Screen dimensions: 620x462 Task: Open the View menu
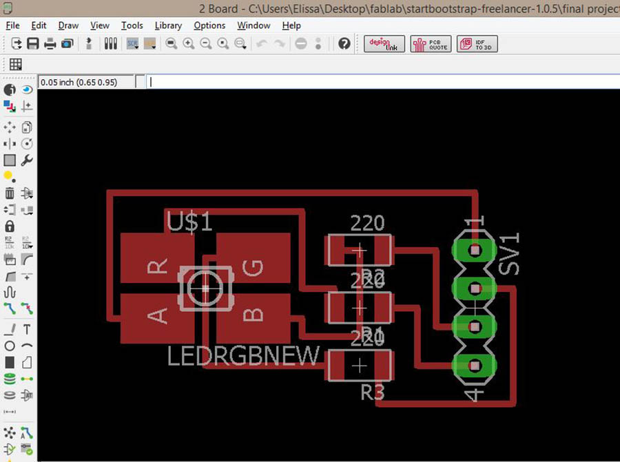point(100,25)
